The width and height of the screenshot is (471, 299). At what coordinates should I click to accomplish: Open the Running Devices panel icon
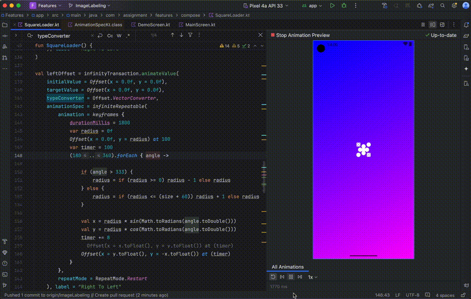click(466, 58)
